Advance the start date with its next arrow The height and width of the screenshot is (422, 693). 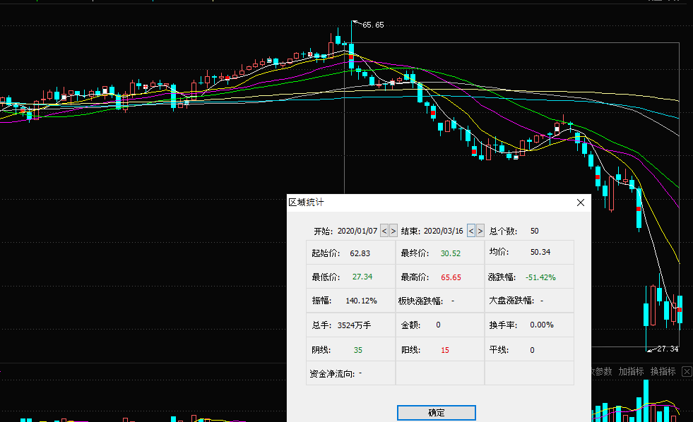pos(393,231)
